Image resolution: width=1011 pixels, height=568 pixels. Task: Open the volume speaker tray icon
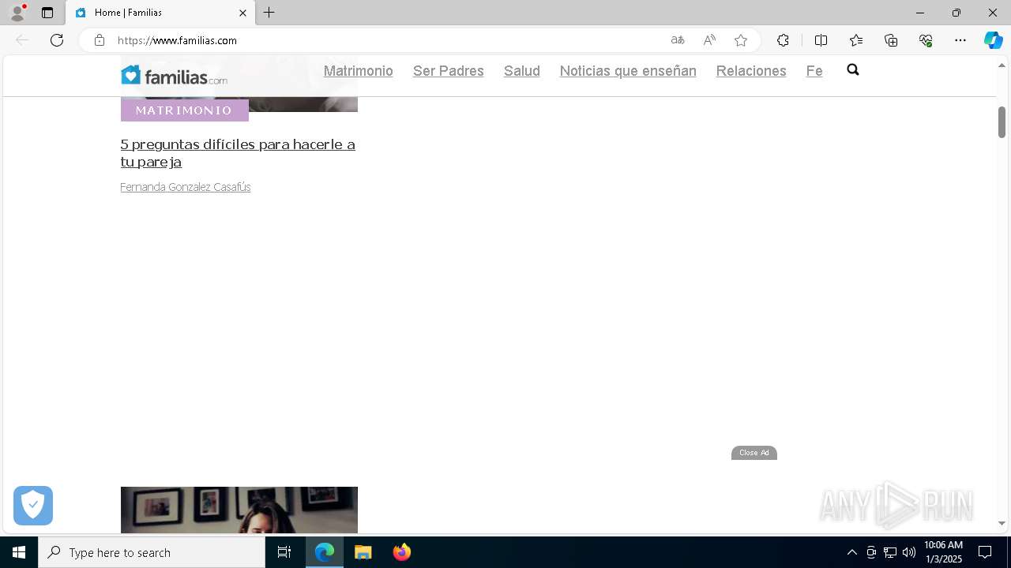[x=909, y=552]
